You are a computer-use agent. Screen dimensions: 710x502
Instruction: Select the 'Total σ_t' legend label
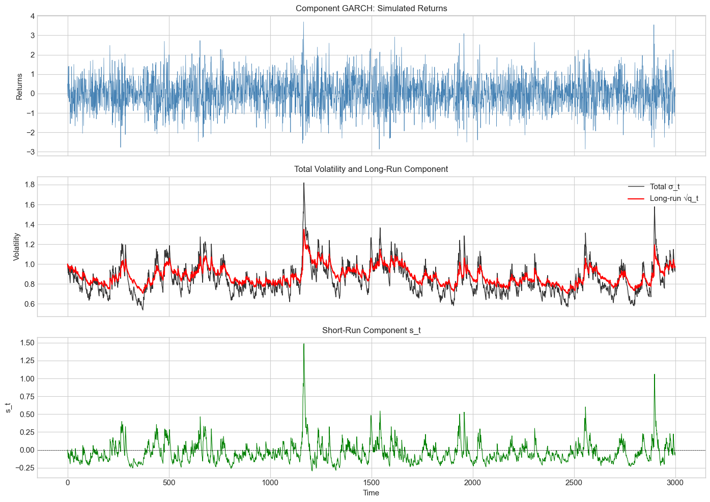coord(665,187)
